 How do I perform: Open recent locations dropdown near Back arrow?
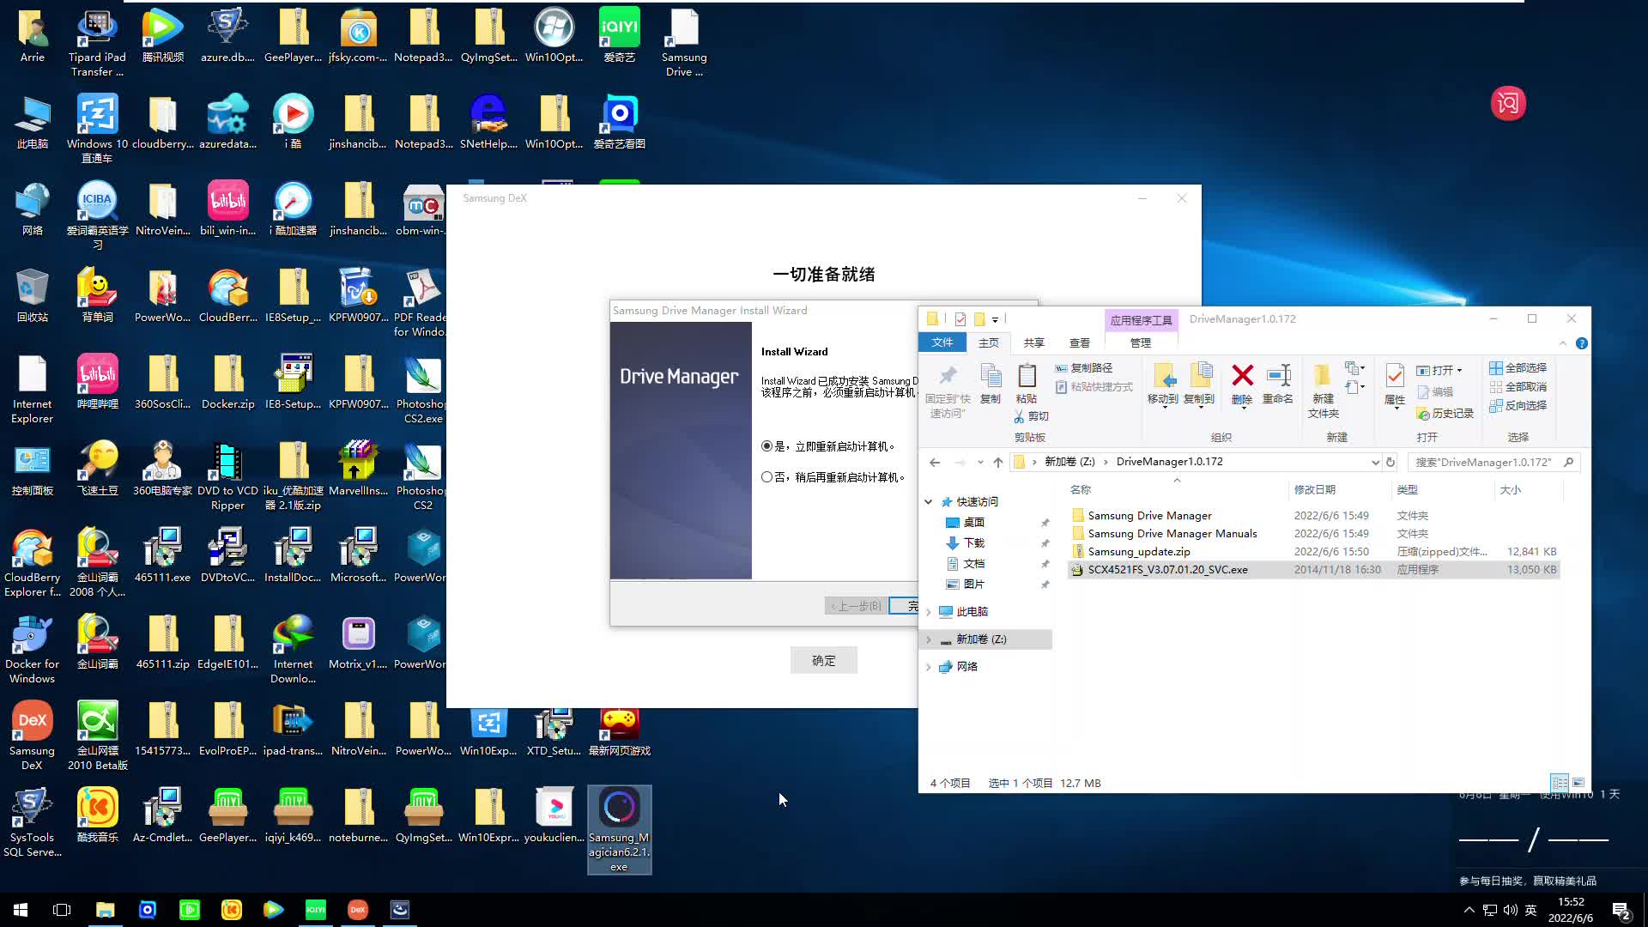click(x=980, y=462)
